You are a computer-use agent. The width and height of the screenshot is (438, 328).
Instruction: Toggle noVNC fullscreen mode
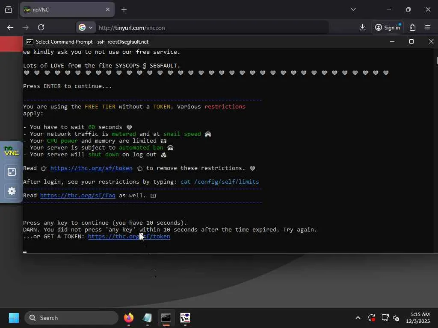point(12,172)
